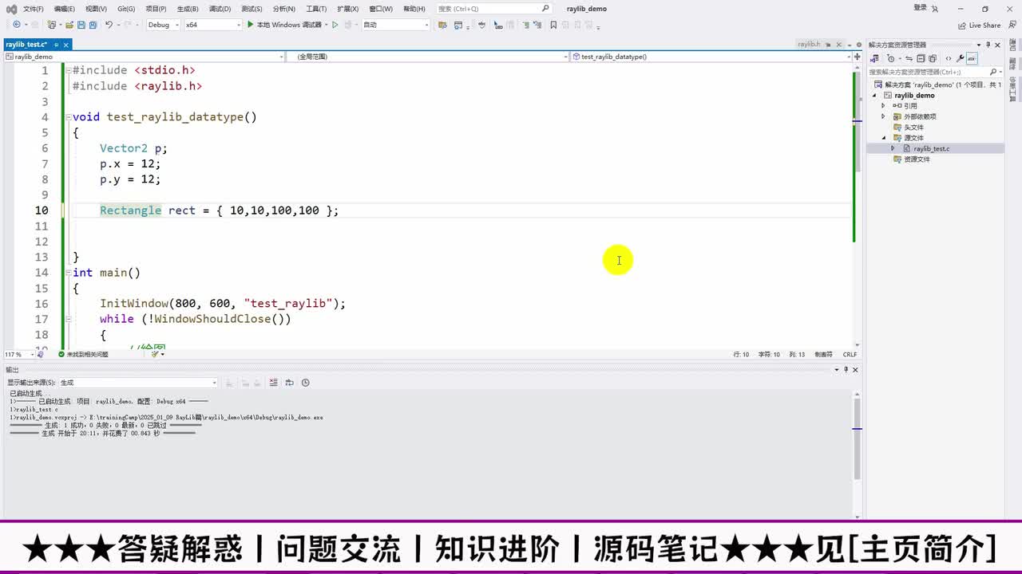Image resolution: width=1022 pixels, height=574 pixels.
Task: Open file with folder icon in toolbar
Action: pyautogui.click(x=70, y=25)
